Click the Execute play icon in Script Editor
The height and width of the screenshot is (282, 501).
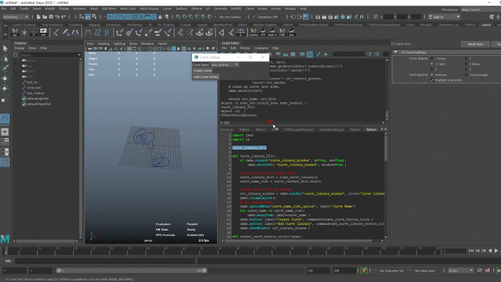click(x=326, y=54)
